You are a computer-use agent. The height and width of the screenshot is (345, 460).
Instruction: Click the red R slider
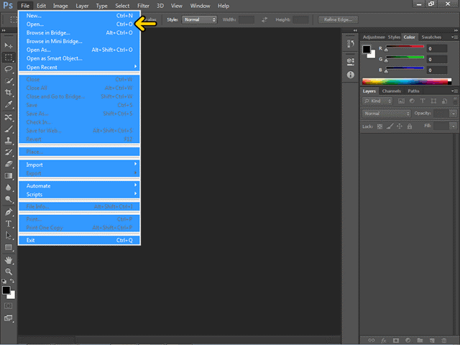[405, 47]
